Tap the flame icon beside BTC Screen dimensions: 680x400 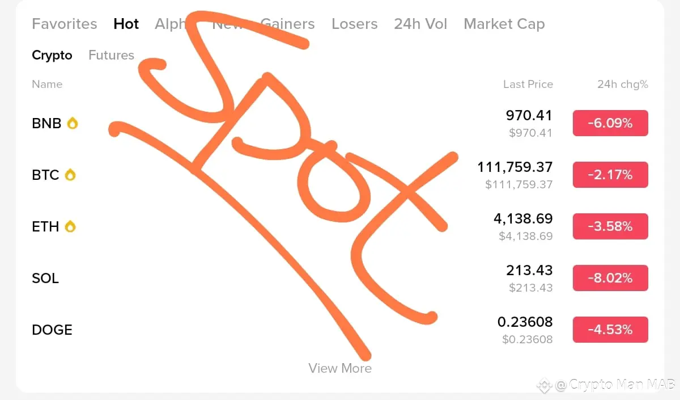[x=70, y=175]
